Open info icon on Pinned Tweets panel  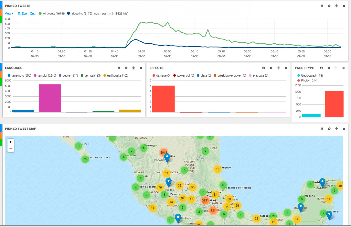tap(322, 6)
